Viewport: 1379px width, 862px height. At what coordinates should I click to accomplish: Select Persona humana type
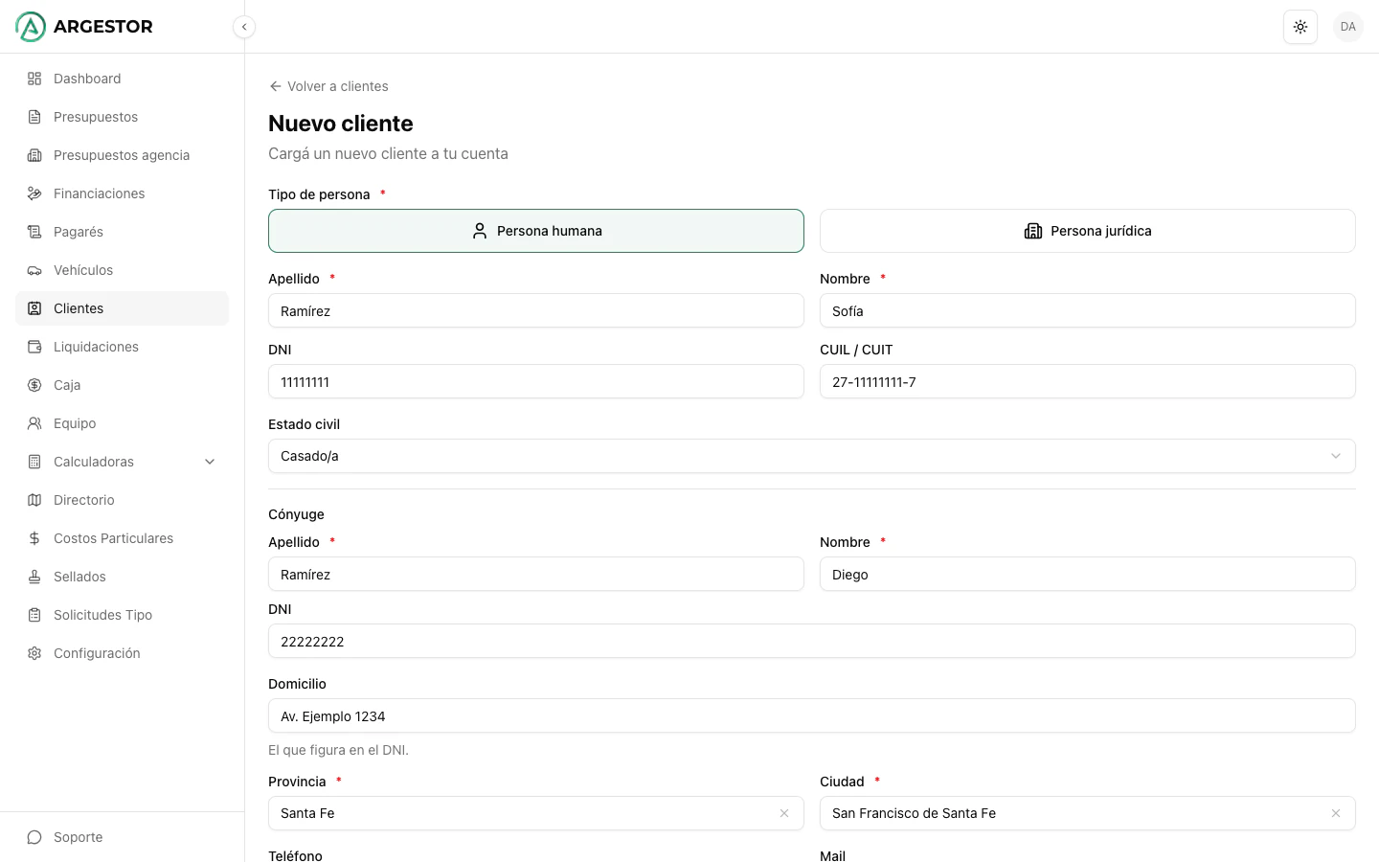coord(536,231)
